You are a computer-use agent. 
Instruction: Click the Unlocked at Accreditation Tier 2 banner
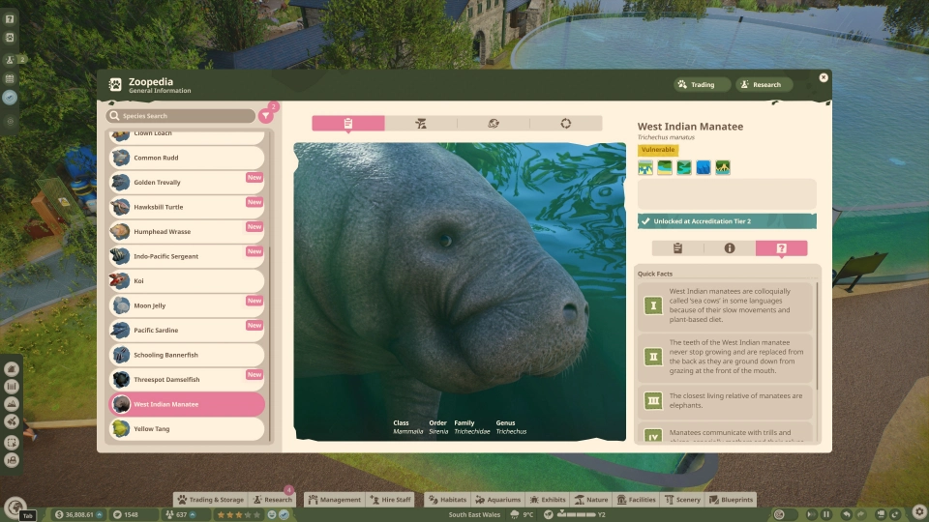click(727, 221)
